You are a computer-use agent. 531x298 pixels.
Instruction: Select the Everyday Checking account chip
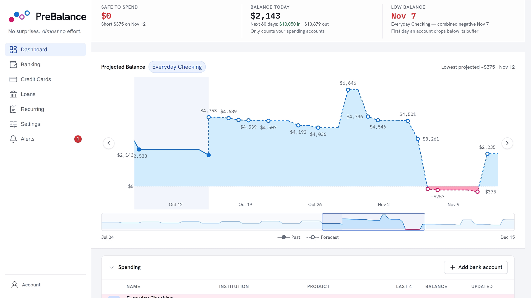pos(177,67)
